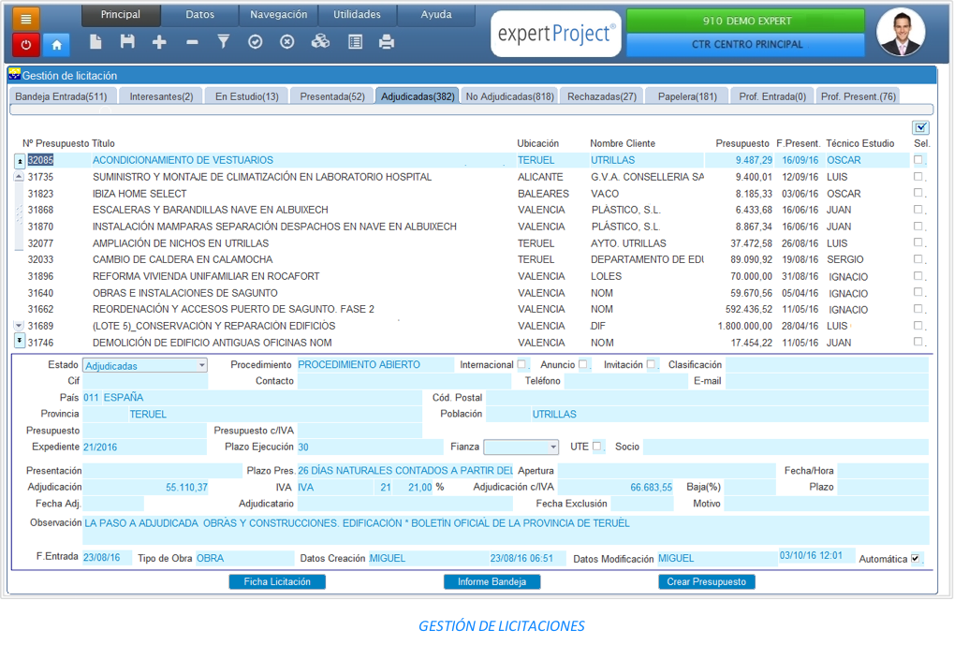Select row CAMBIO DE CALDERA EN CALAMOCHA
The height and width of the screenshot is (645, 954).
[x=469, y=259]
